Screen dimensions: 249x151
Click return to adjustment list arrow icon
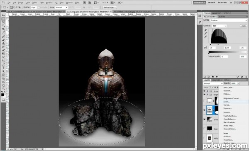(205, 77)
